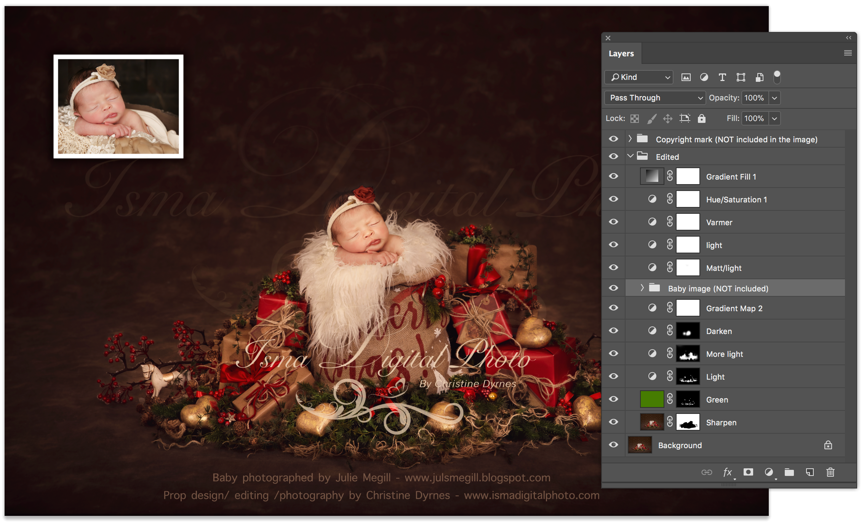
Task: Toggle visibility of Gradient Fill 1
Action: pyautogui.click(x=613, y=176)
